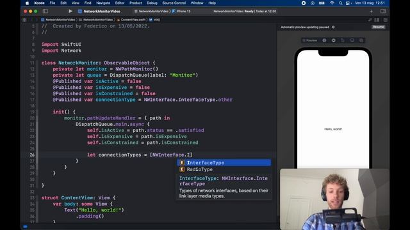Click the NetworkMonitorVideo Ready activity status
The image size is (410, 230).
click(x=245, y=11)
